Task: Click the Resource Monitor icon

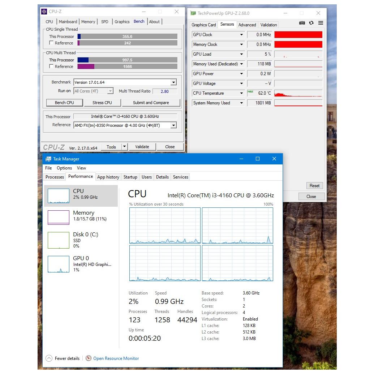Action: [89, 358]
